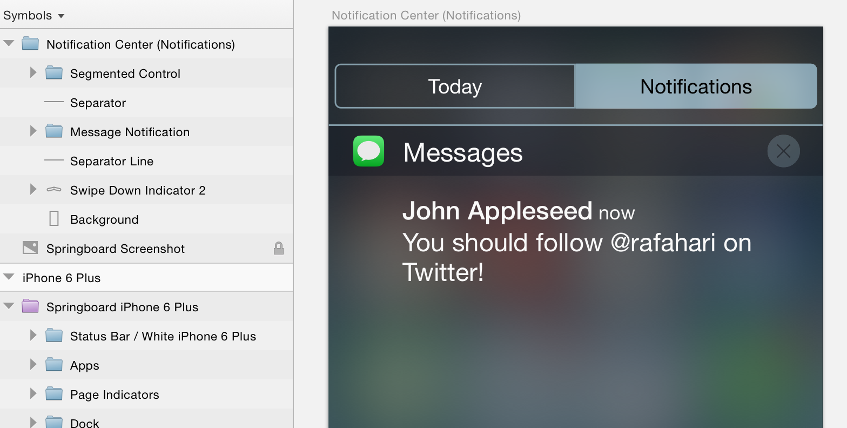Screen dimensions: 847x428
Task: Expand the Message Notification group
Action: [33, 131]
